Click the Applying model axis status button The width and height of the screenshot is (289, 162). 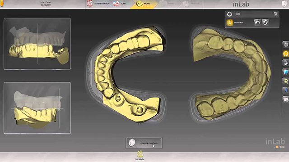pos(144,143)
